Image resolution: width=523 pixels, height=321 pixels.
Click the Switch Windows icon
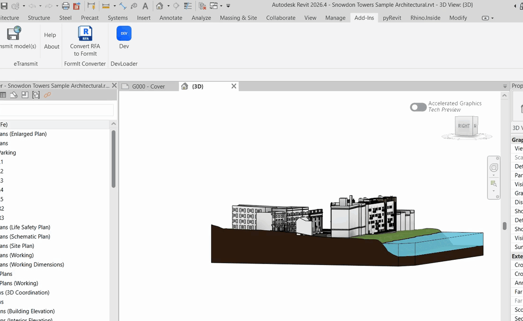pyautogui.click(x=214, y=6)
